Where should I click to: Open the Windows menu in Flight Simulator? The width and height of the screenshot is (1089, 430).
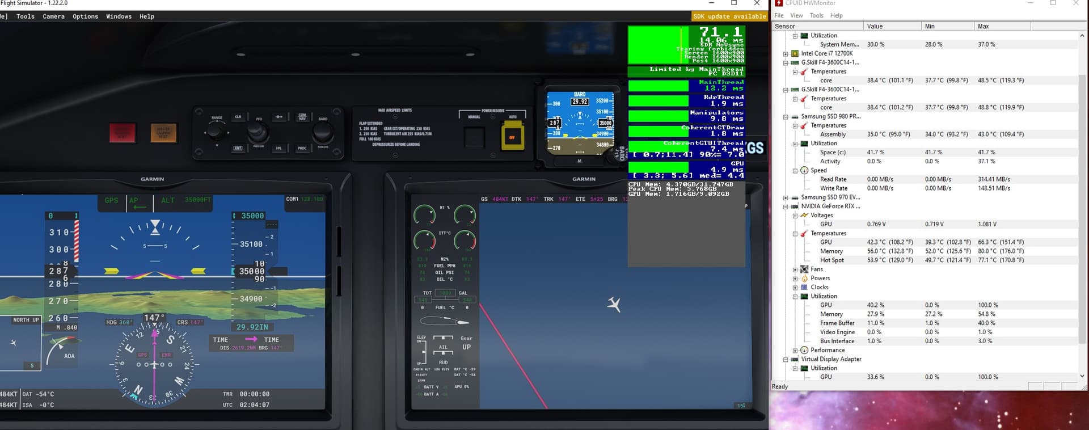pyautogui.click(x=119, y=16)
